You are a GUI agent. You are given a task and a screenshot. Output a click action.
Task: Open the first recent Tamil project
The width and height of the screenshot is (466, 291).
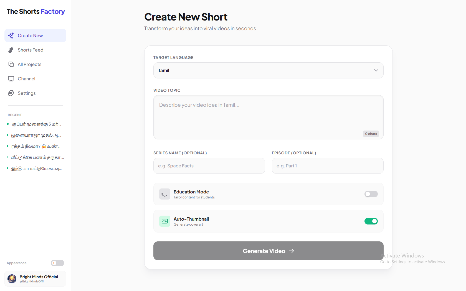(x=36, y=124)
